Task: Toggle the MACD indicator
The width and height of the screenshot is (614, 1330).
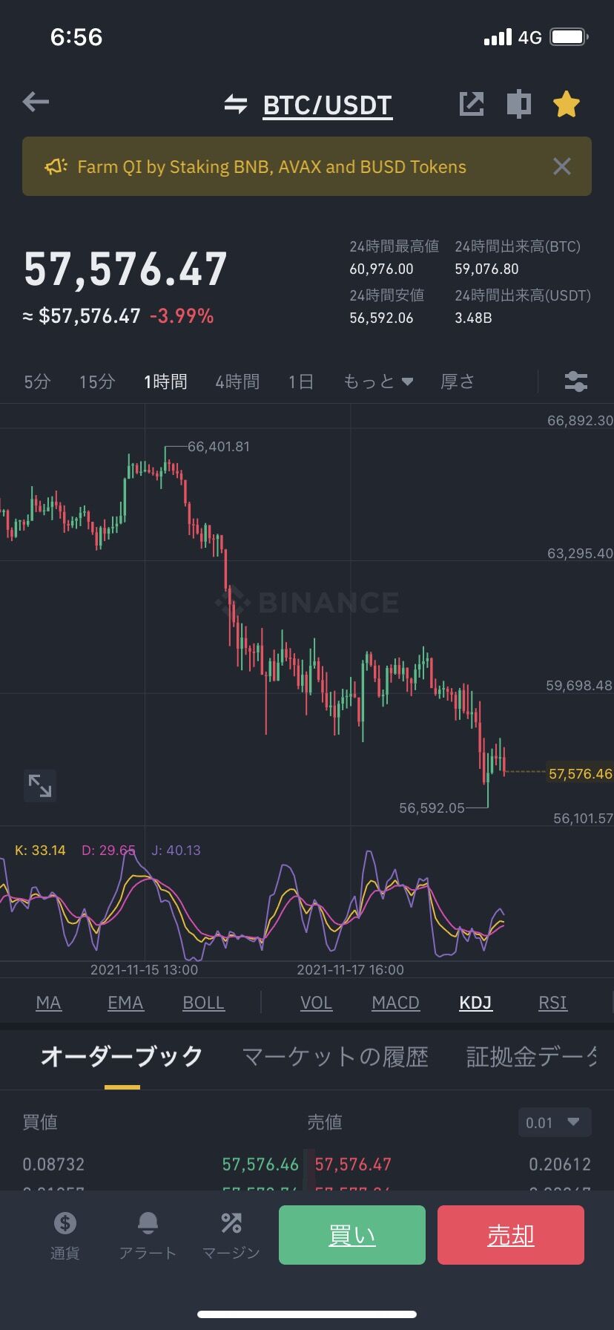Action: click(395, 1003)
